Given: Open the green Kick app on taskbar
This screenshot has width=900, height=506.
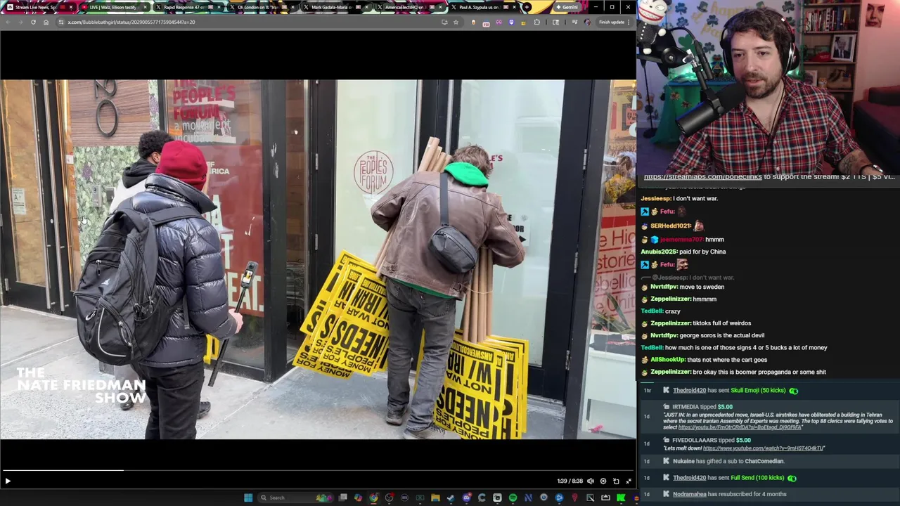Looking at the screenshot, I should click(x=621, y=498).
